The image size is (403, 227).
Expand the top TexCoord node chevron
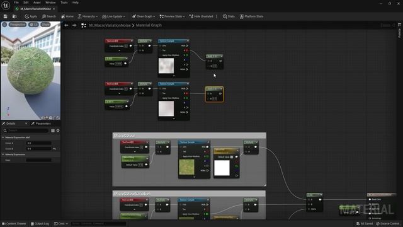click(x=119, y=50)
